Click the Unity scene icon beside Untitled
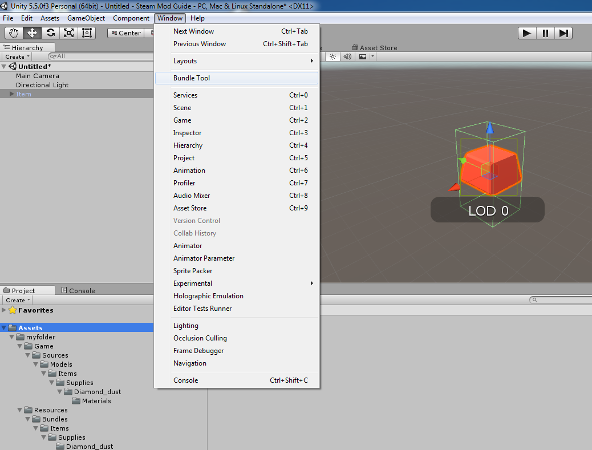This screenshot has height=450, width=592. click(x=13, y=66)
